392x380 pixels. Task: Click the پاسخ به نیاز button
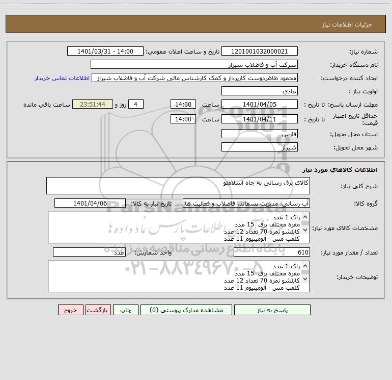point(272,310)
